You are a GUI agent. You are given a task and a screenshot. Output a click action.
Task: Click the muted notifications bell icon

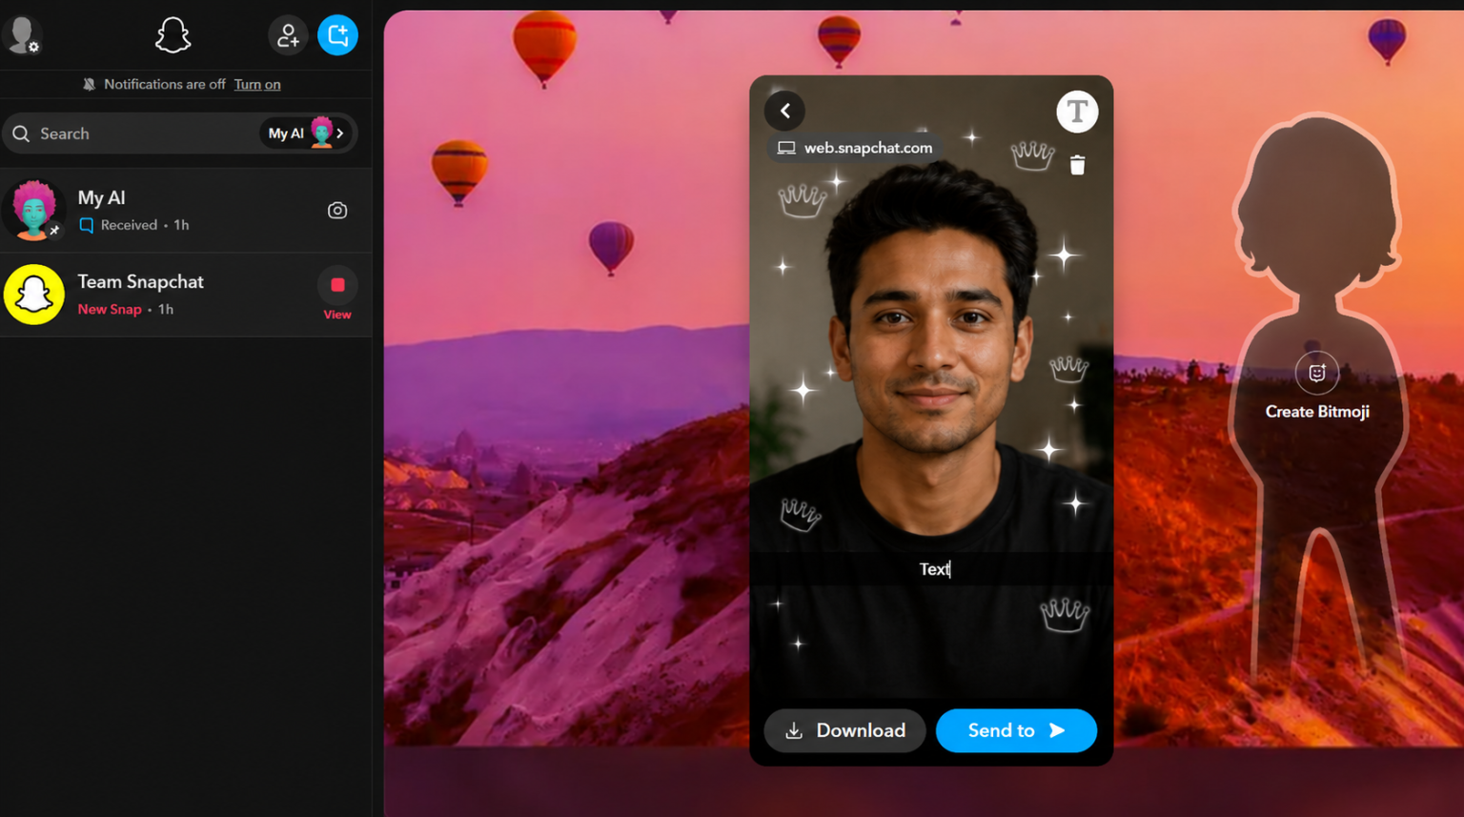tap(89, 84)
